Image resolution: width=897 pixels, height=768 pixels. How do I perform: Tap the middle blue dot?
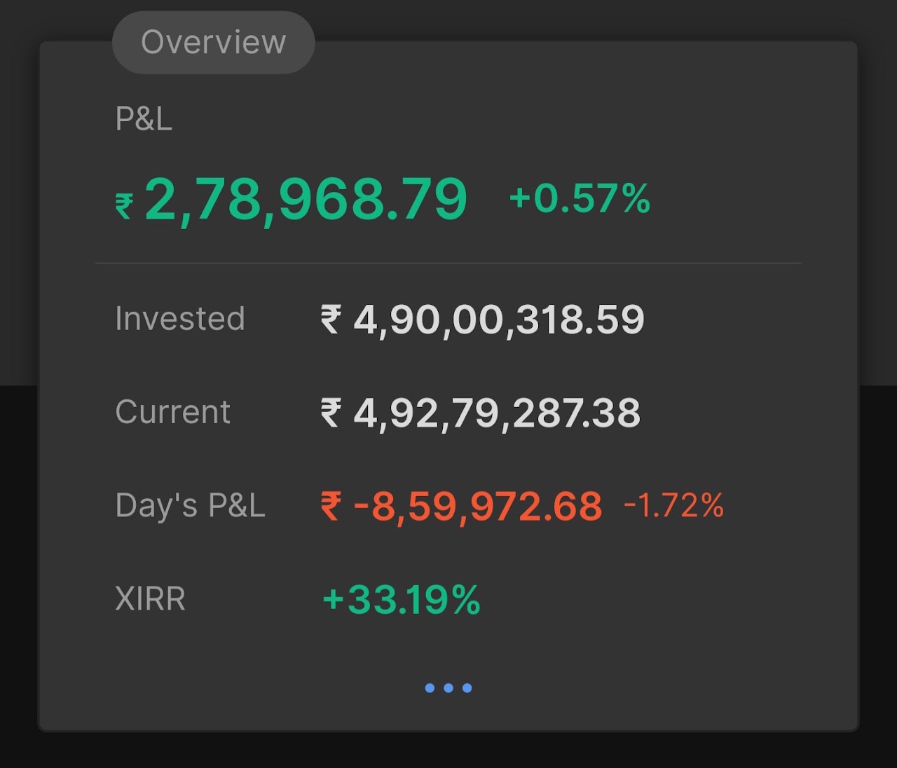[448, 688]
